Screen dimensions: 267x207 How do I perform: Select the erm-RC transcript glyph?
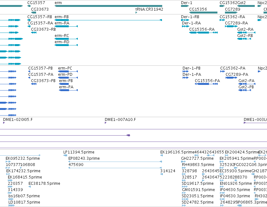[x=66, y=39]
